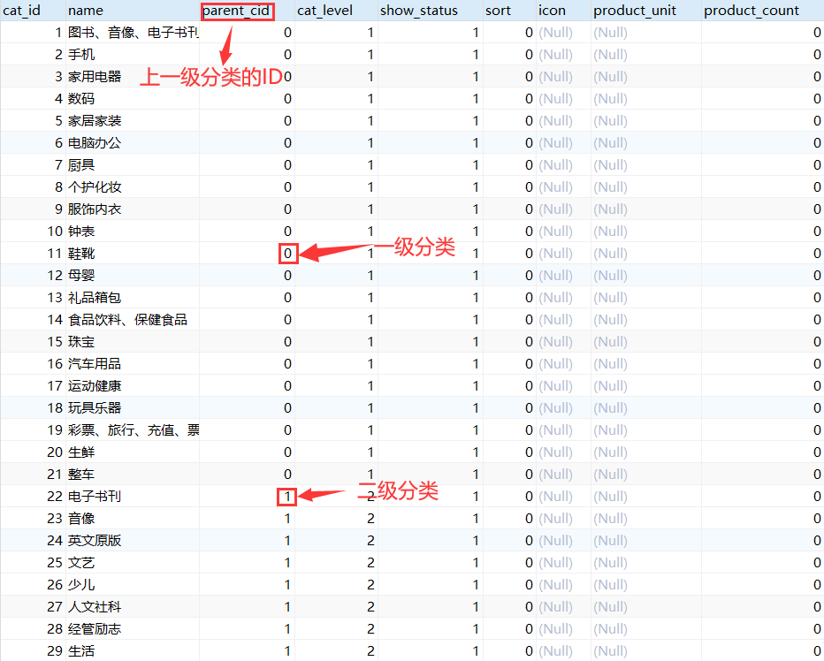
Task: Click the show_status column header
Action: 419,11
